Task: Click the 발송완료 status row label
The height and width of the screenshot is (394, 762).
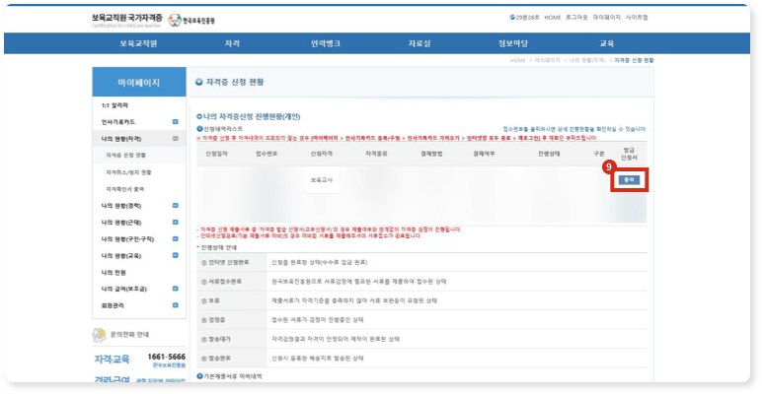Action: tap(216, 359)
